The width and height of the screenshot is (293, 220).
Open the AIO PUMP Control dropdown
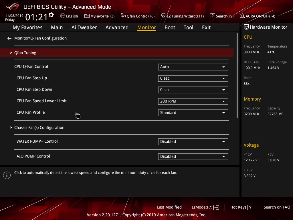(x=193, y=157)
